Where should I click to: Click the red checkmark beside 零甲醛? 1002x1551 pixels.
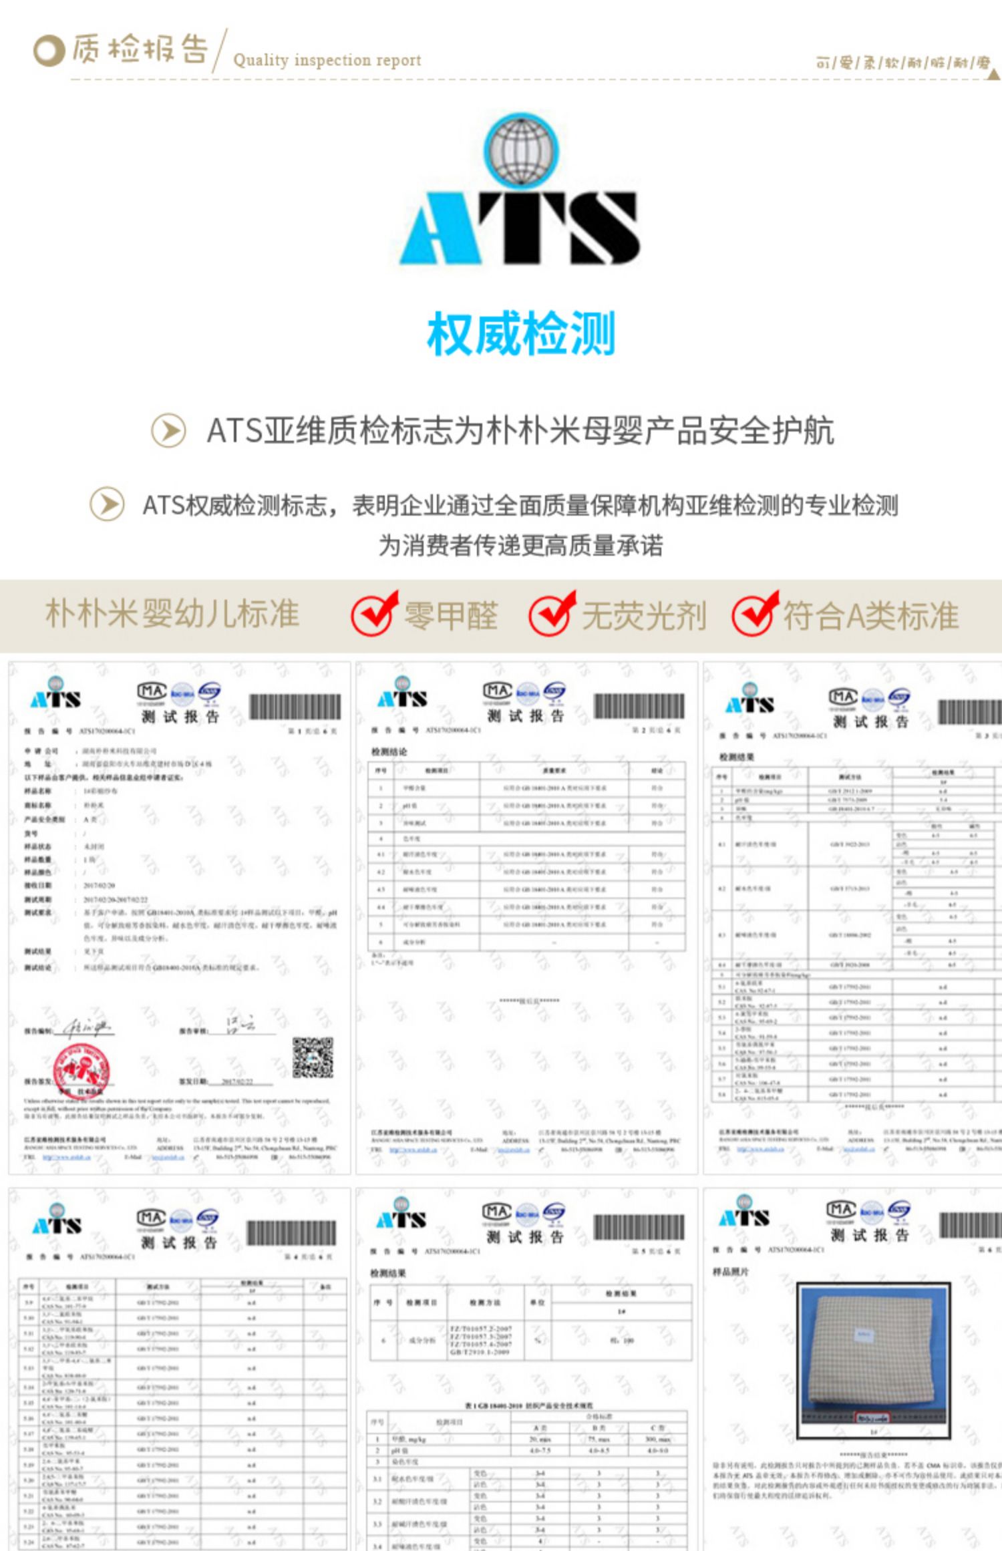374,613
